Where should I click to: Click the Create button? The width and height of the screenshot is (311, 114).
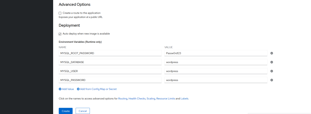(x=66, y=111)
